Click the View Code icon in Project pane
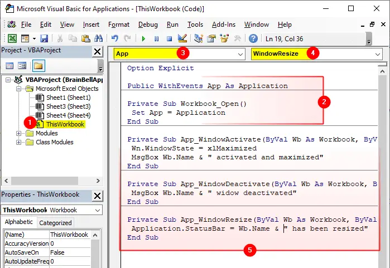The width and height of the screenshot is (390, 268). coord(9,66)
